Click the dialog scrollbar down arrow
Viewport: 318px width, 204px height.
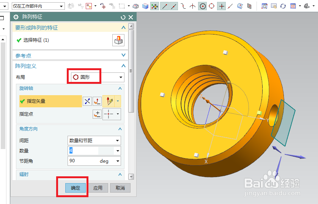131,177
